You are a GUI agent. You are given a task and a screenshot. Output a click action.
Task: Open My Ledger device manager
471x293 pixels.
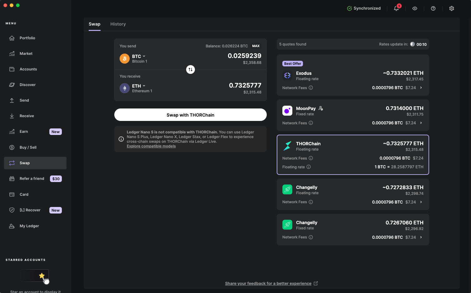29,226
